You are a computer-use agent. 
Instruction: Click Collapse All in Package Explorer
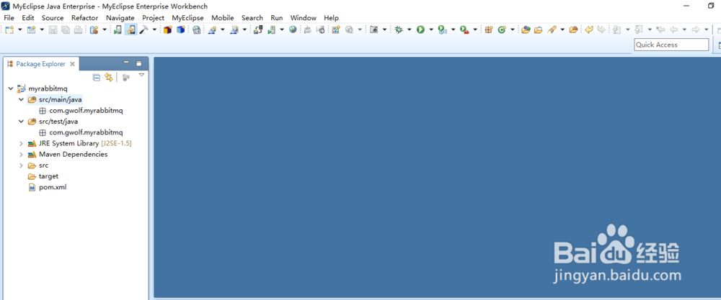(96, 78)
